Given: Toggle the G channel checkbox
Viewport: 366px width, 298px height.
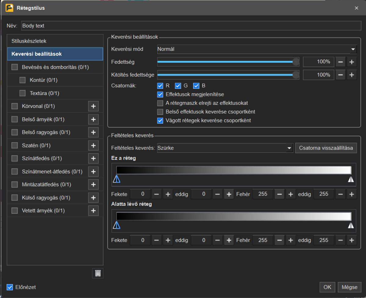Looking at the screenshot, I should [178, 86].
